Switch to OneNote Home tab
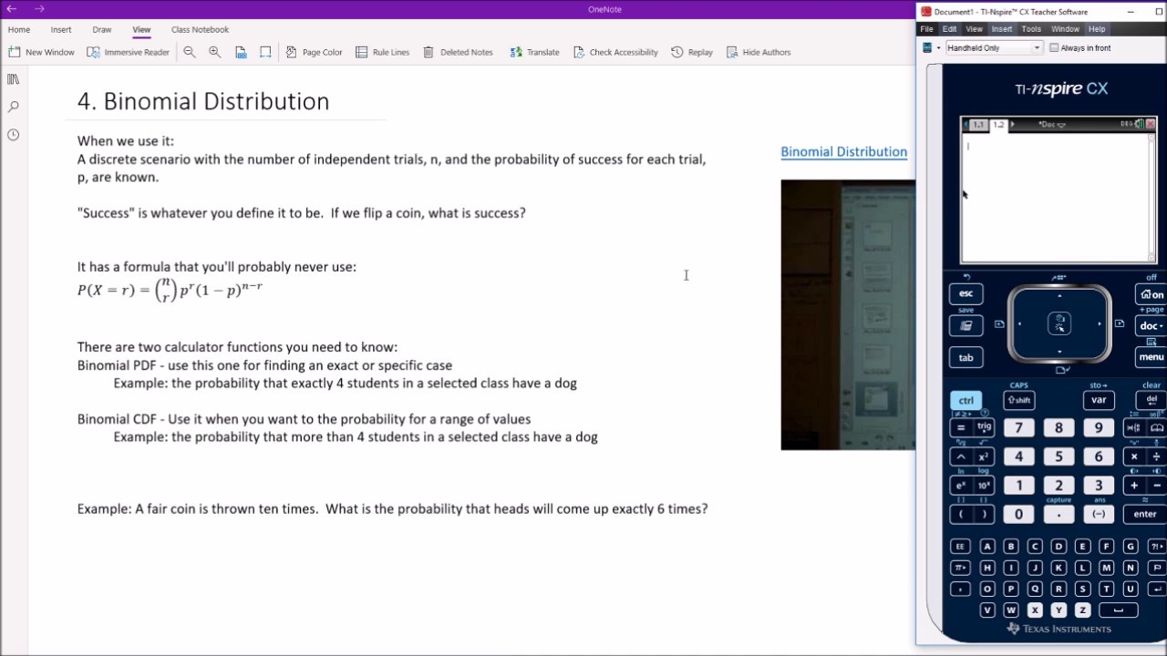The height and width of the screenshot is (656, 1167). 19,29
